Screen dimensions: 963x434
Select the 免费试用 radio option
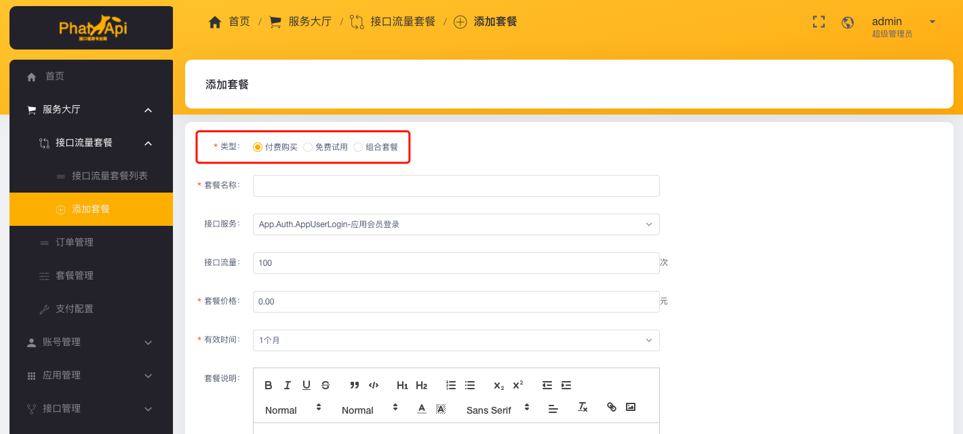[x=308, y=147]
